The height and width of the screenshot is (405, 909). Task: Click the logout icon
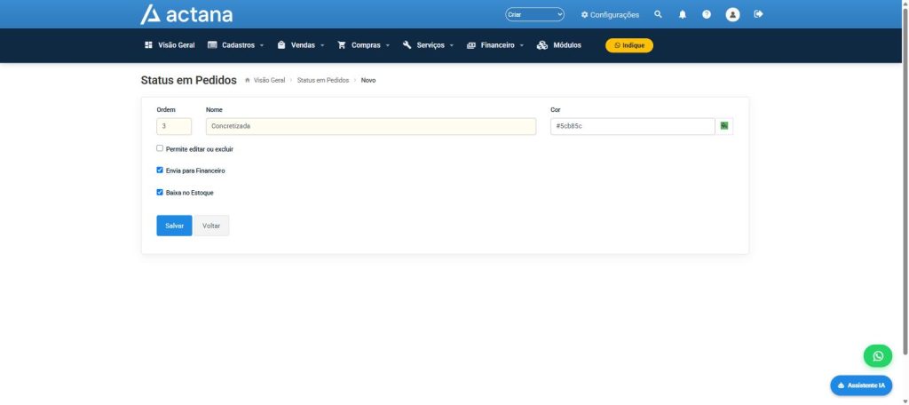point(758,14)
